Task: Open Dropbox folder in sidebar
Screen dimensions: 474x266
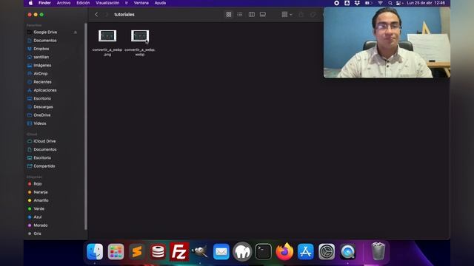Action: tap(41, 49)
